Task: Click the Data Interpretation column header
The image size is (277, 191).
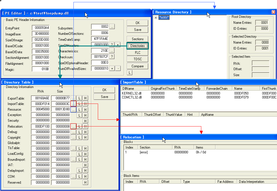Action: 257,182
